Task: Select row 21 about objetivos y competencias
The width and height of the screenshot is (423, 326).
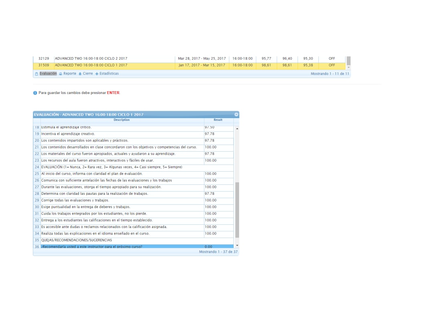Action: pos(133,147)
